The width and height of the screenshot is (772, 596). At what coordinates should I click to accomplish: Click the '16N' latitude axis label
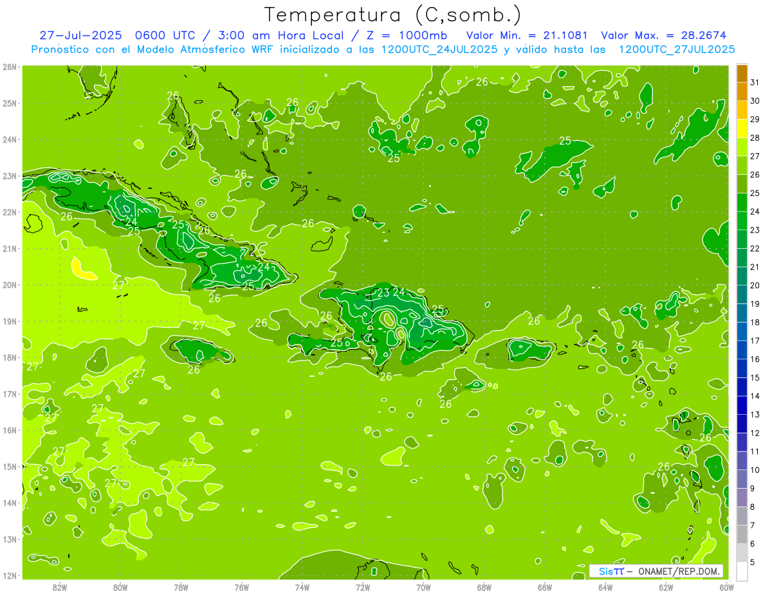(x=10, y=429)
